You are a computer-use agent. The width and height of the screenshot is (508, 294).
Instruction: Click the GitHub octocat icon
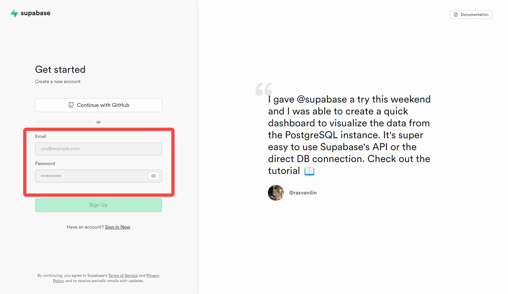[71, 105]
